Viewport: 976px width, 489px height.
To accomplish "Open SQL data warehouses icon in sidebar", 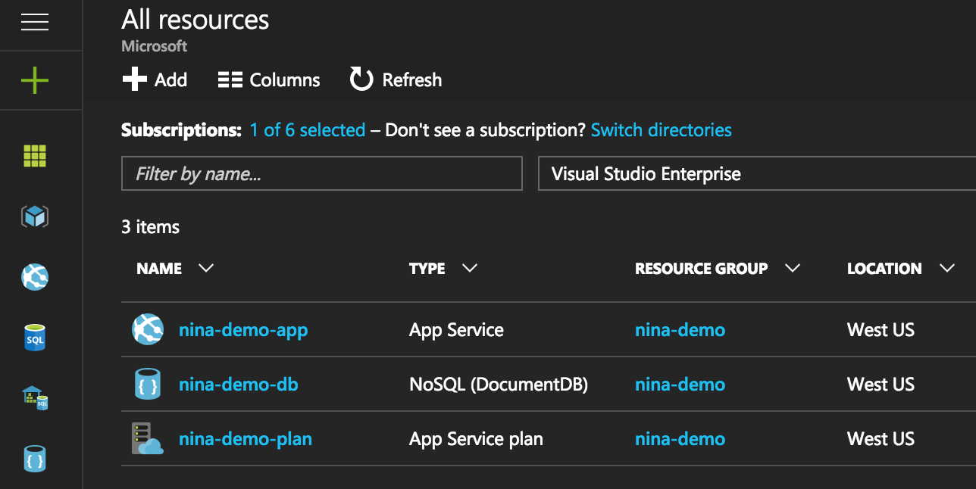I will (x=35, y=398).
